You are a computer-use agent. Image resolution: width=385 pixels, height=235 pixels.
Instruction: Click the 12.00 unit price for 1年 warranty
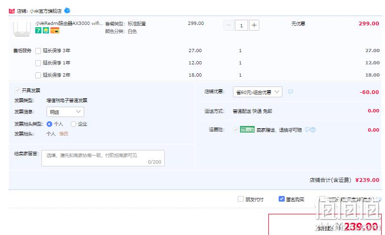coord(195,63)
